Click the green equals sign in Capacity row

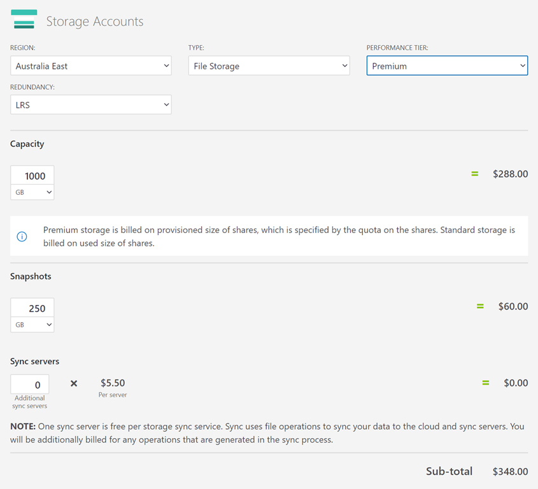(474, 174)
